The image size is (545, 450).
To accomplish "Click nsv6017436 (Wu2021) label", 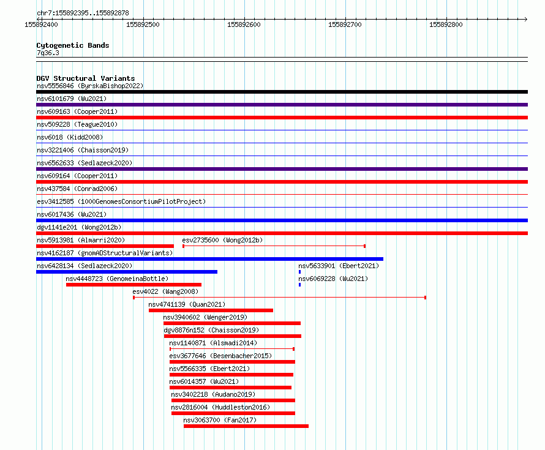I will click(72, 214).
